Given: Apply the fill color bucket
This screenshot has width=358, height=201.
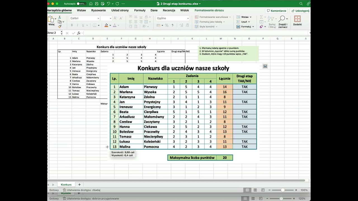Looking at the screenshot, I should (106, 25).
